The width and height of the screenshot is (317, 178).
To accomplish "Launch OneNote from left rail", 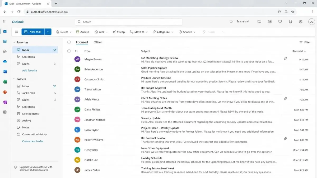I will tap(5, 102).
